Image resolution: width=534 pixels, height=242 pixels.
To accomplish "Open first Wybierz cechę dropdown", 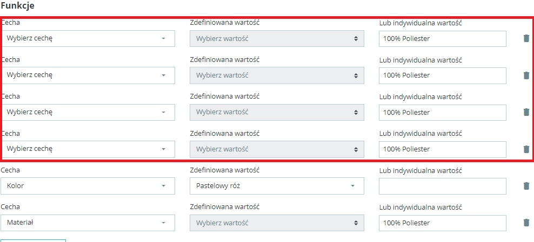I will (x=88, y=38).
